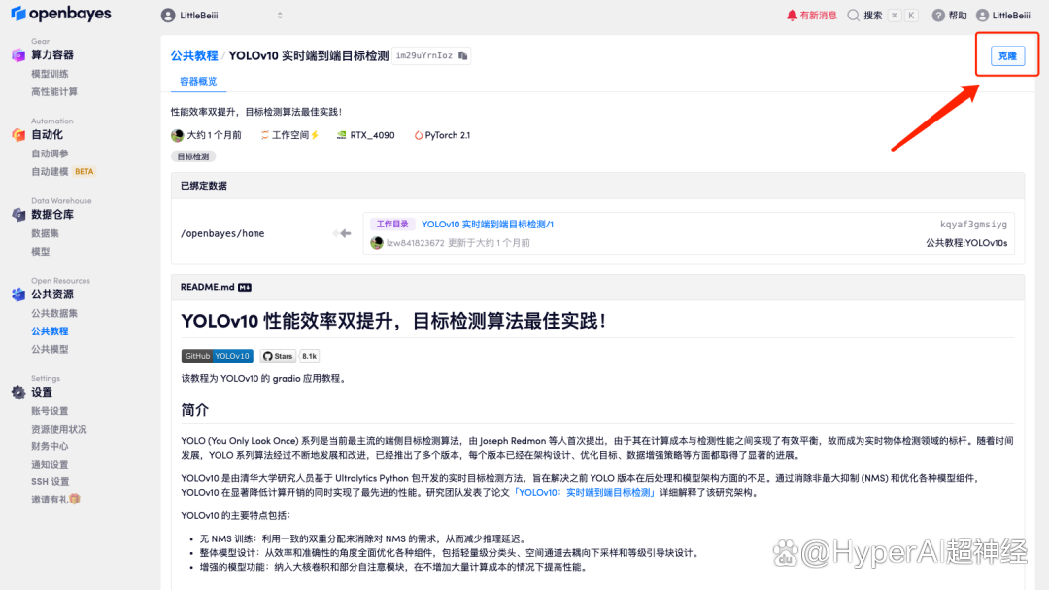Image resolution: width=1049 pixels, height=590 pixels.
Task: Open 通知设置 in the sidebar
Action: (50, 464)
